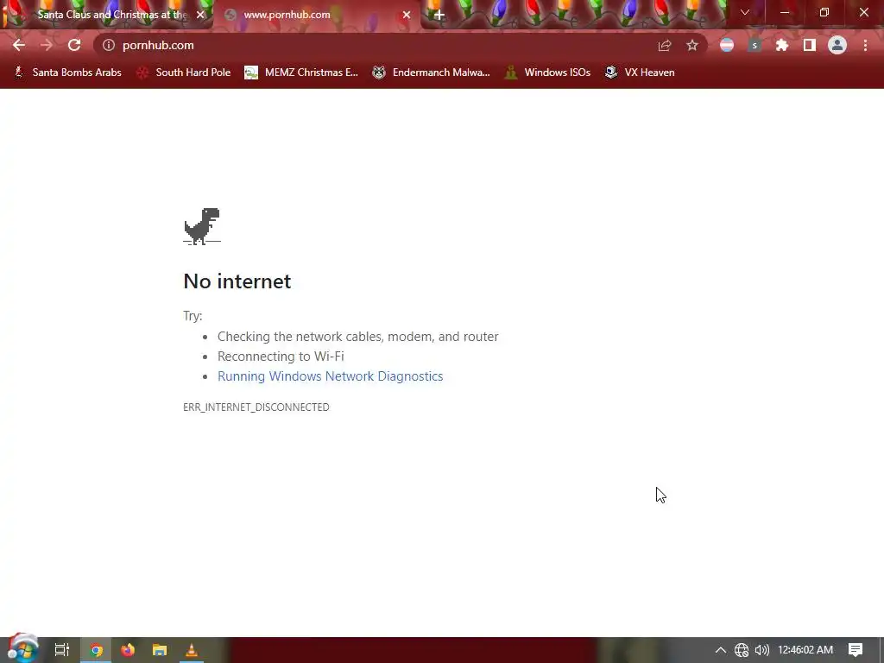
Task: Open the MEMZ Christmas bookmark
Action: (301, 73)
